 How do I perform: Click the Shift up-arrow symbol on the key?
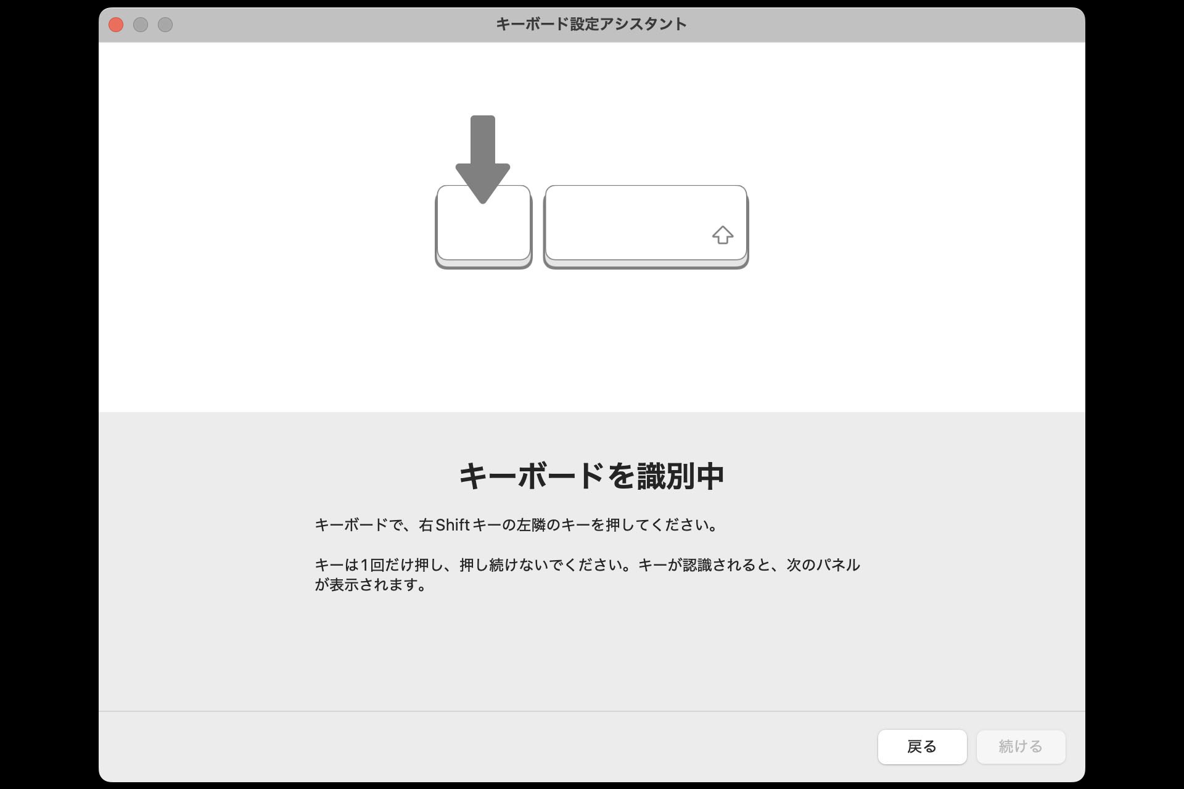coord(723,235)
